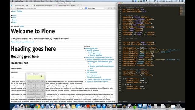Click the Twitter bird menu bar icon
Image resolution: width=195 pixels, height=110 pixels.
coord(136,1)
